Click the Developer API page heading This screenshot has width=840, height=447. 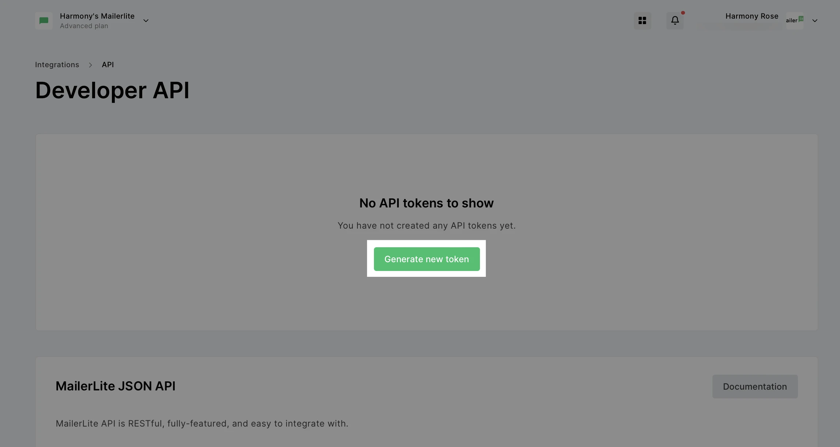point(112,90)
